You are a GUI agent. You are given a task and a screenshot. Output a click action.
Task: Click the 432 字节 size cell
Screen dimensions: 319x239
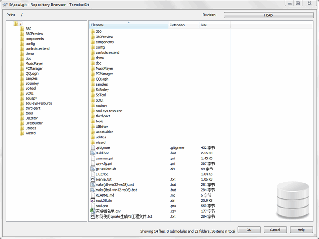click(x=208, y=147)
